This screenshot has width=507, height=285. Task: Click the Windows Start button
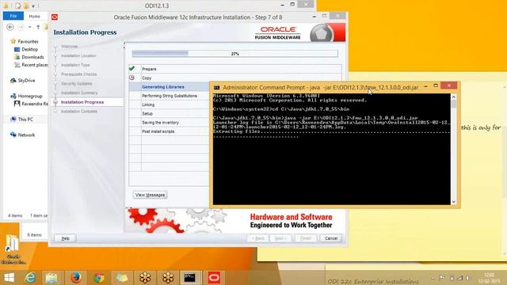[x=9, y=278]
